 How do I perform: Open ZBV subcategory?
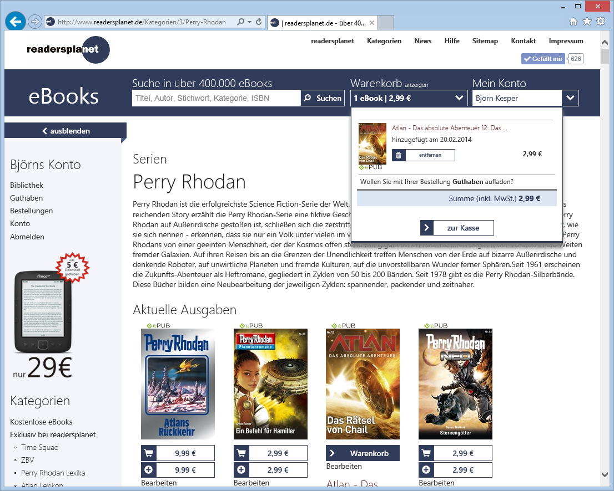pyautogui.click(x=27, y=460)
